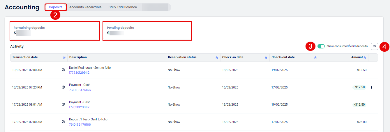
Task: Sort Check-in date column arrows
Action: point(266,58)
